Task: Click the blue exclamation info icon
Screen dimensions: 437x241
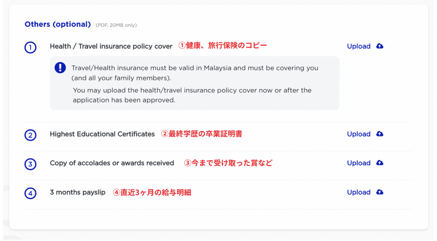Action: click(60, 68)
